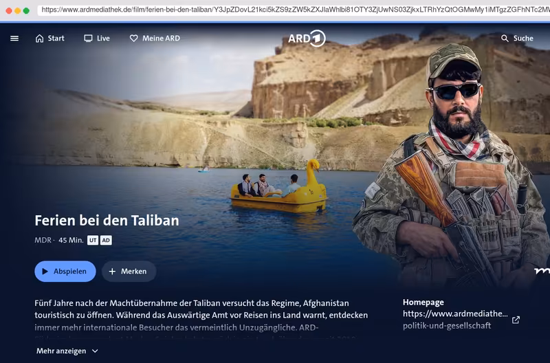Screen dimensions: 550x363
Task: Click the AD audio description badge
Action: [x=106, y=240]
